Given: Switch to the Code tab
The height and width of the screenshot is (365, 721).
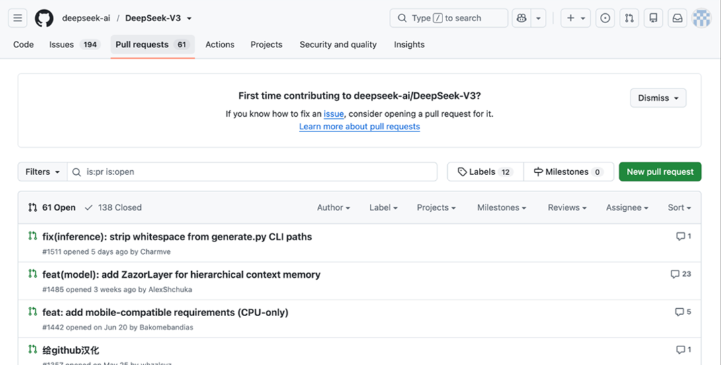Looking at the screenshot, I should 23,44.
